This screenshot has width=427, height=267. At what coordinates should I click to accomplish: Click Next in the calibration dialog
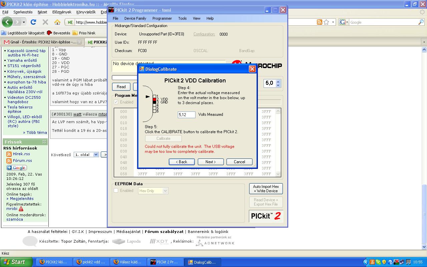[210, 162]
